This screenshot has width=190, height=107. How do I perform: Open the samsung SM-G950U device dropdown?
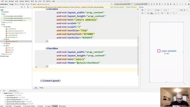tap(142, 4)
